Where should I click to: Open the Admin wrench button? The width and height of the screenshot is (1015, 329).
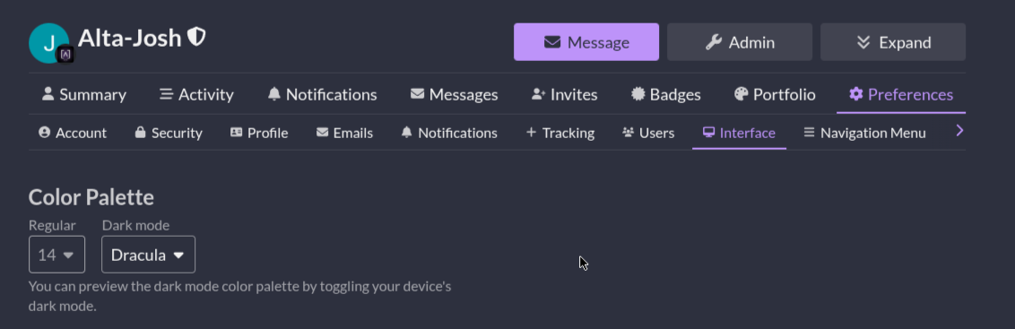pyautogui.click(x=739, y=42)
